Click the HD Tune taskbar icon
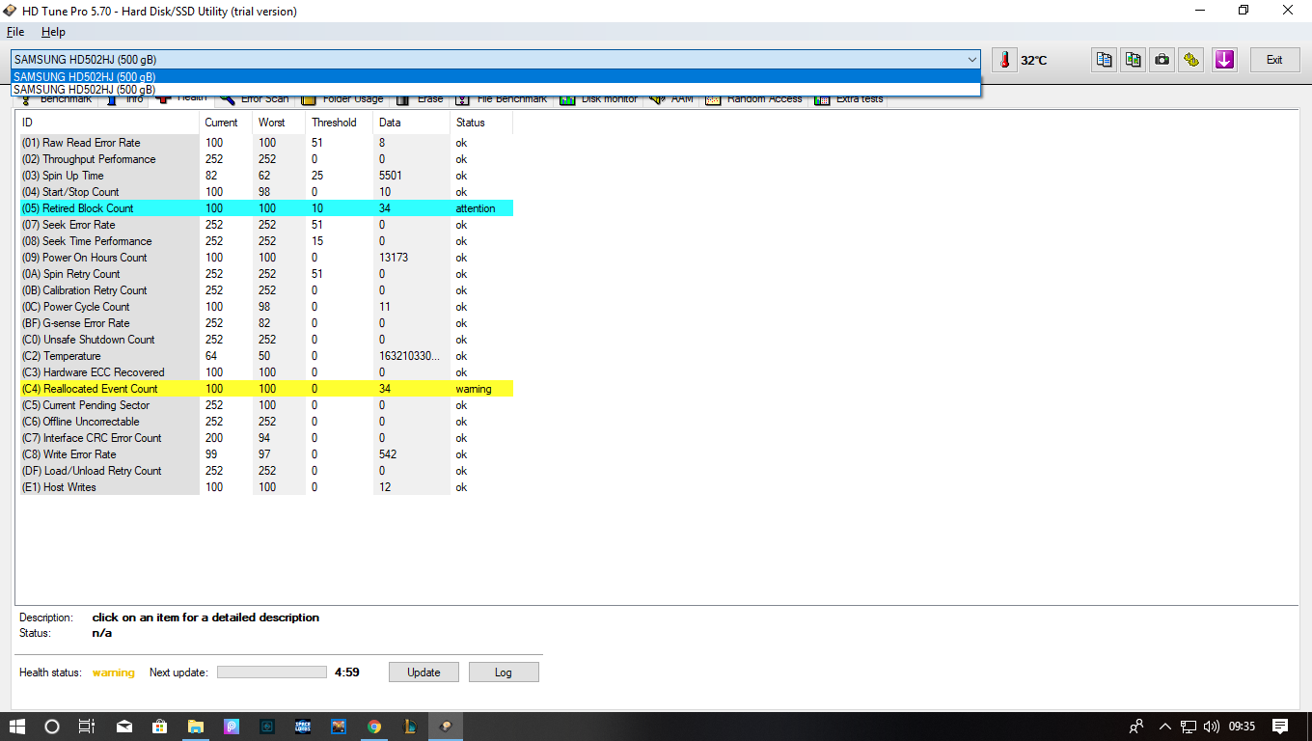 point(446,727)
